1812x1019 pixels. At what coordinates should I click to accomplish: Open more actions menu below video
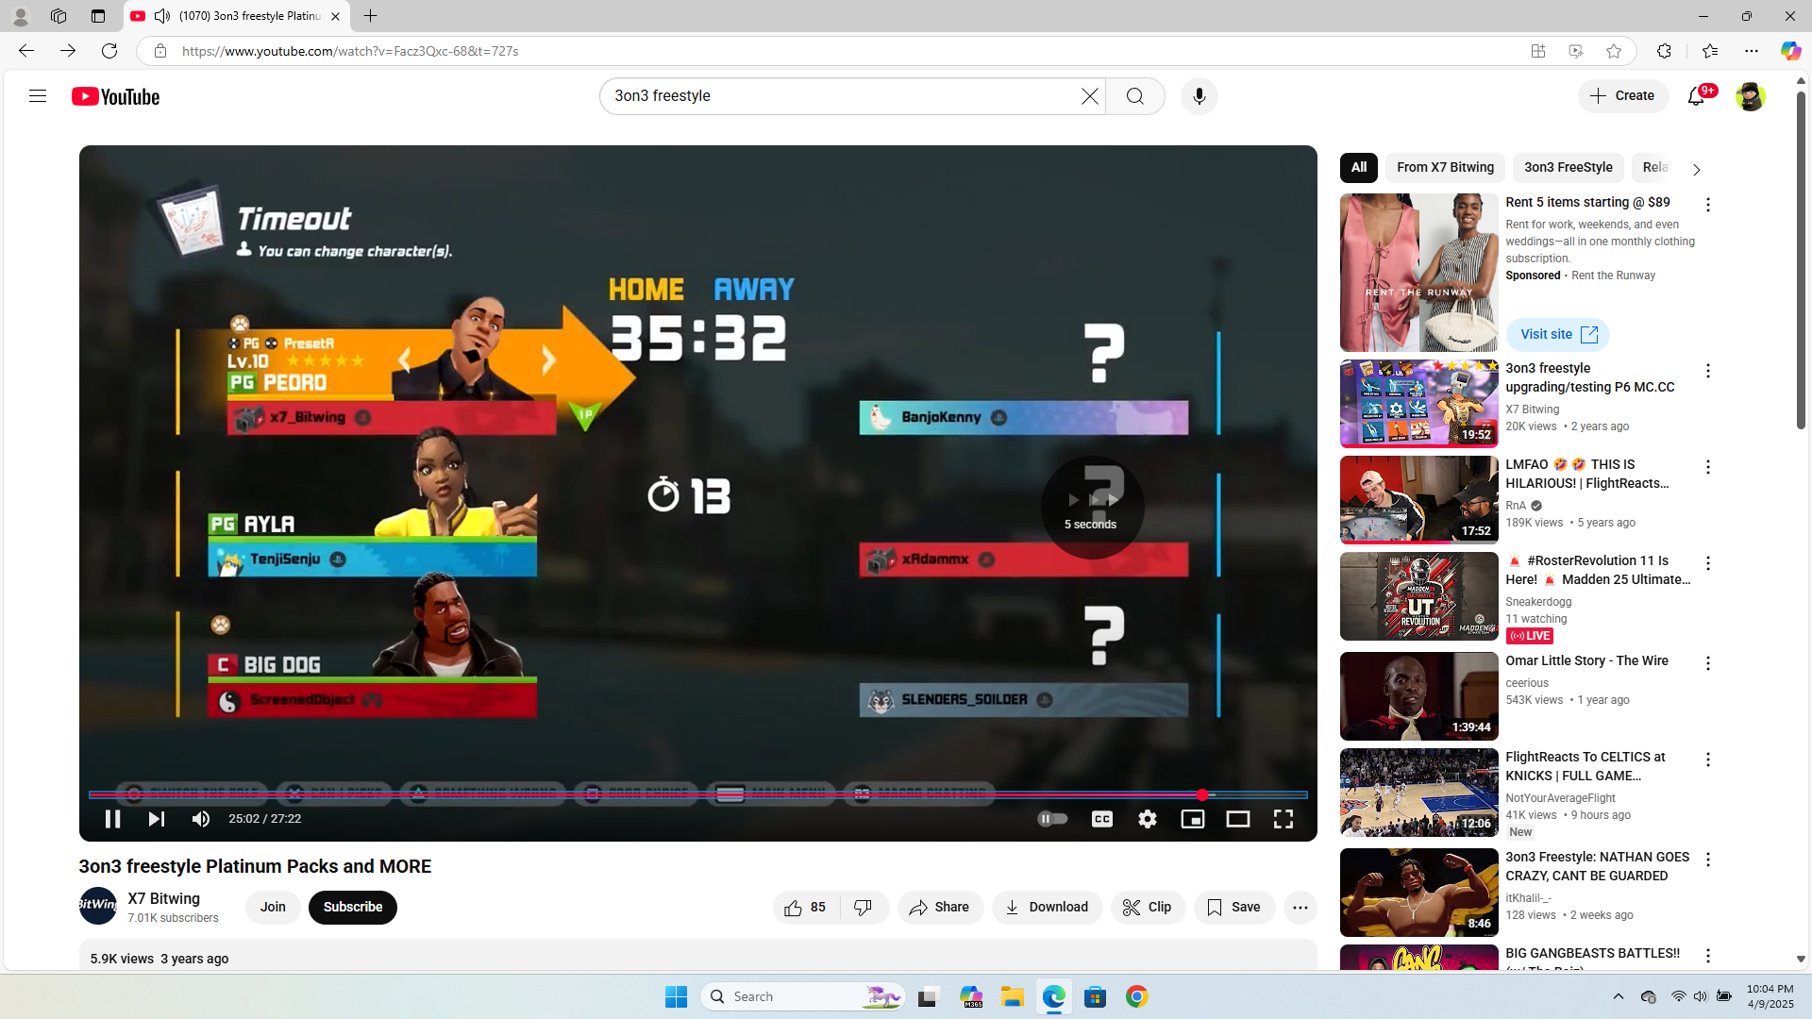(1300, 908)
